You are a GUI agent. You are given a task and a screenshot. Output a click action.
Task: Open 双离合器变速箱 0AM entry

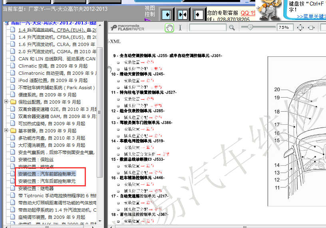pos(58,116)
